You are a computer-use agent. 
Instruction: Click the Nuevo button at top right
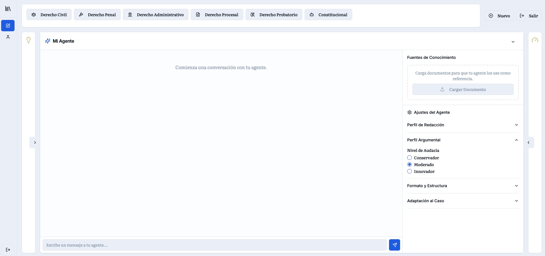499,16
